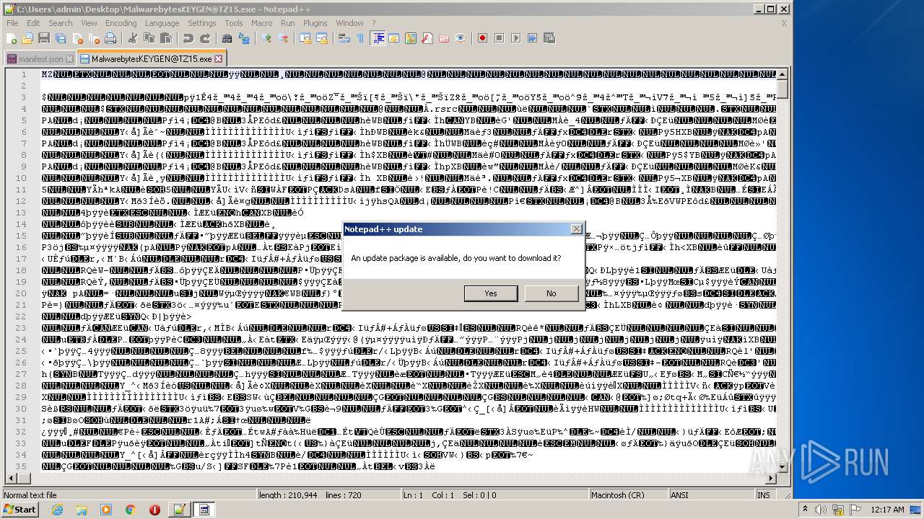Select the MalwarebytesKEYGEN@TZ15.exe tab

coord(152,58)
